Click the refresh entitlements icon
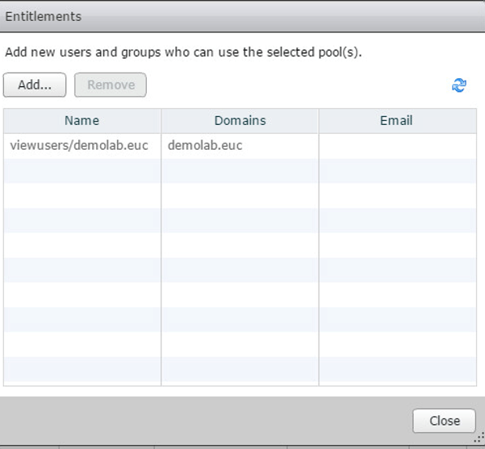This screenshot has width=485, height=449. (459, 85)
